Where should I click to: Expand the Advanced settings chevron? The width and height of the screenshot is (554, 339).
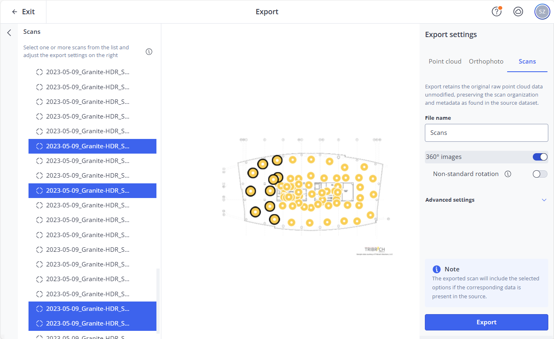pos(544,200)
